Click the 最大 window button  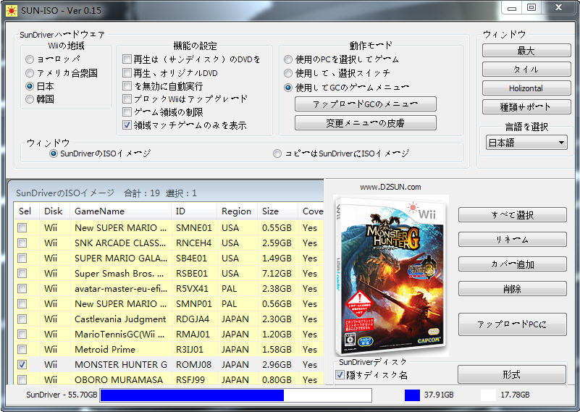tap(526, 51)
